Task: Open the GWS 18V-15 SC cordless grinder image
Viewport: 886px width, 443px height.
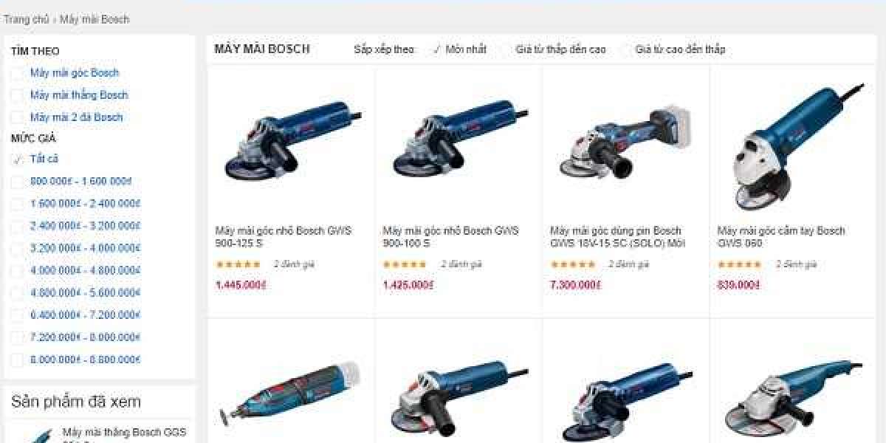Action: [x=626, y=142]
